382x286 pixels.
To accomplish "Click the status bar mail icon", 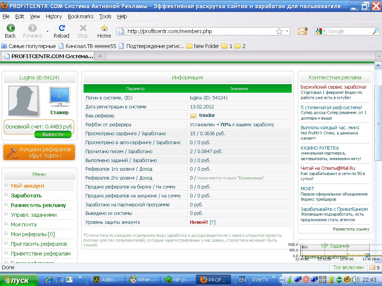I will [x=372, y=267].
